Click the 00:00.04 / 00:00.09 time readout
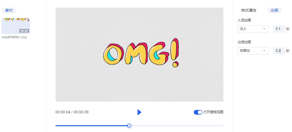This screenshot has width=292, height=132. (72, 112)
